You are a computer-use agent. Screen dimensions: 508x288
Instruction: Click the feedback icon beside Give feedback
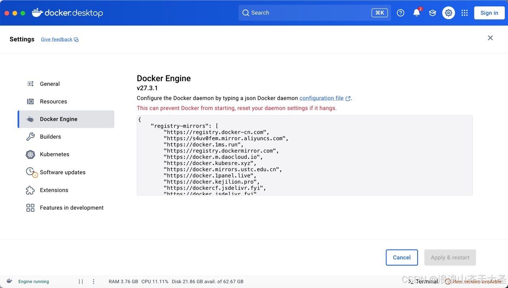(76, 40)
